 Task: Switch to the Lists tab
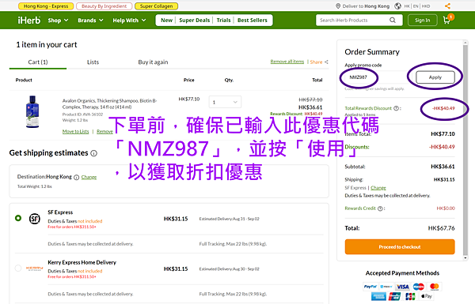click(93, 62)
